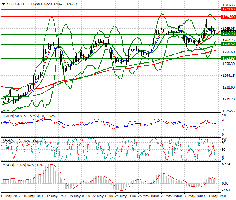Click the RSI 70 level label

coord(223,120)
